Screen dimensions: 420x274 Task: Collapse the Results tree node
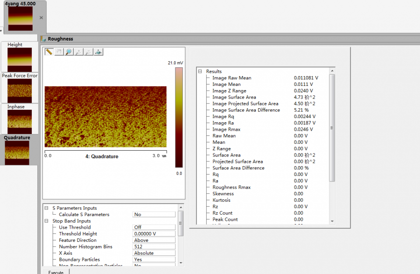coord(200,71)
